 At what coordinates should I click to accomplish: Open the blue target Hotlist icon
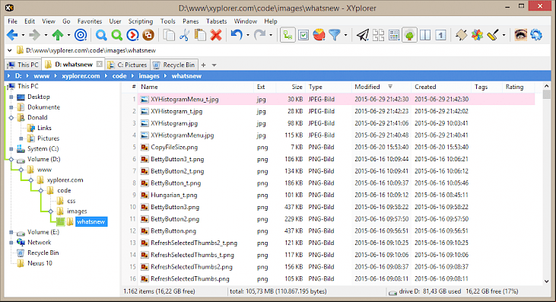81,35
